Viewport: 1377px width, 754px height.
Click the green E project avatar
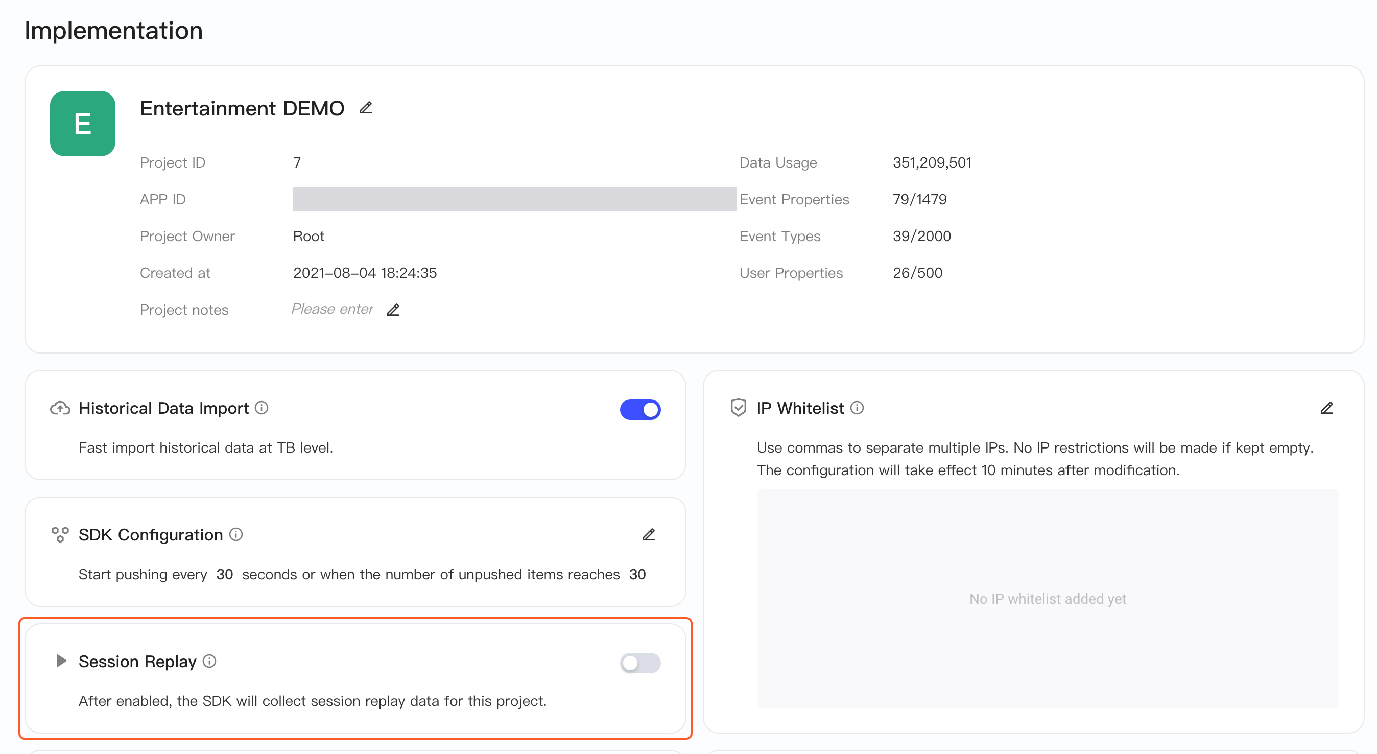[83, 124]
